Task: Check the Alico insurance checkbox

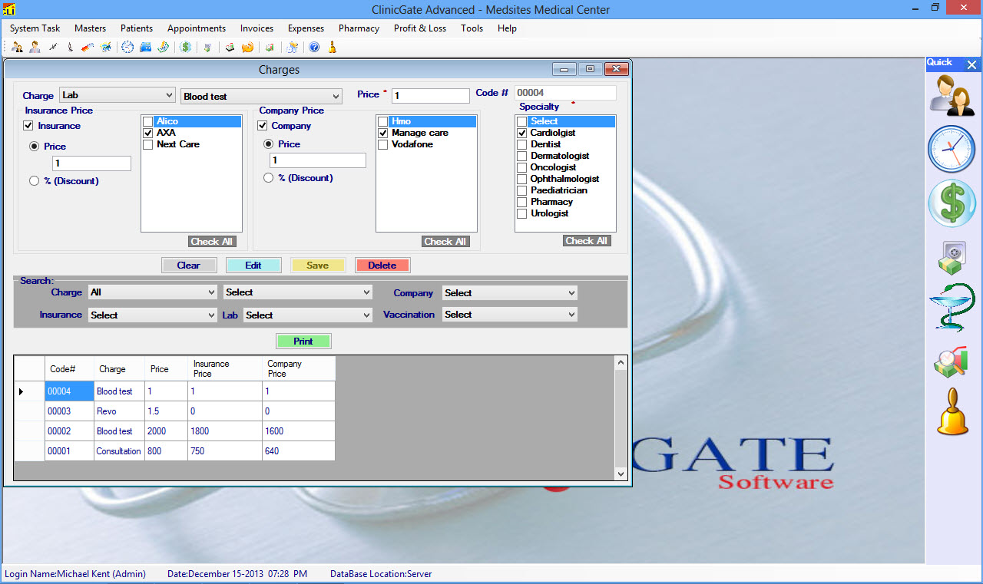Action: tap(147, 122)
